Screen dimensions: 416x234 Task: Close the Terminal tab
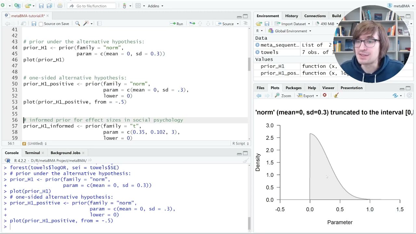click(43, 153)
